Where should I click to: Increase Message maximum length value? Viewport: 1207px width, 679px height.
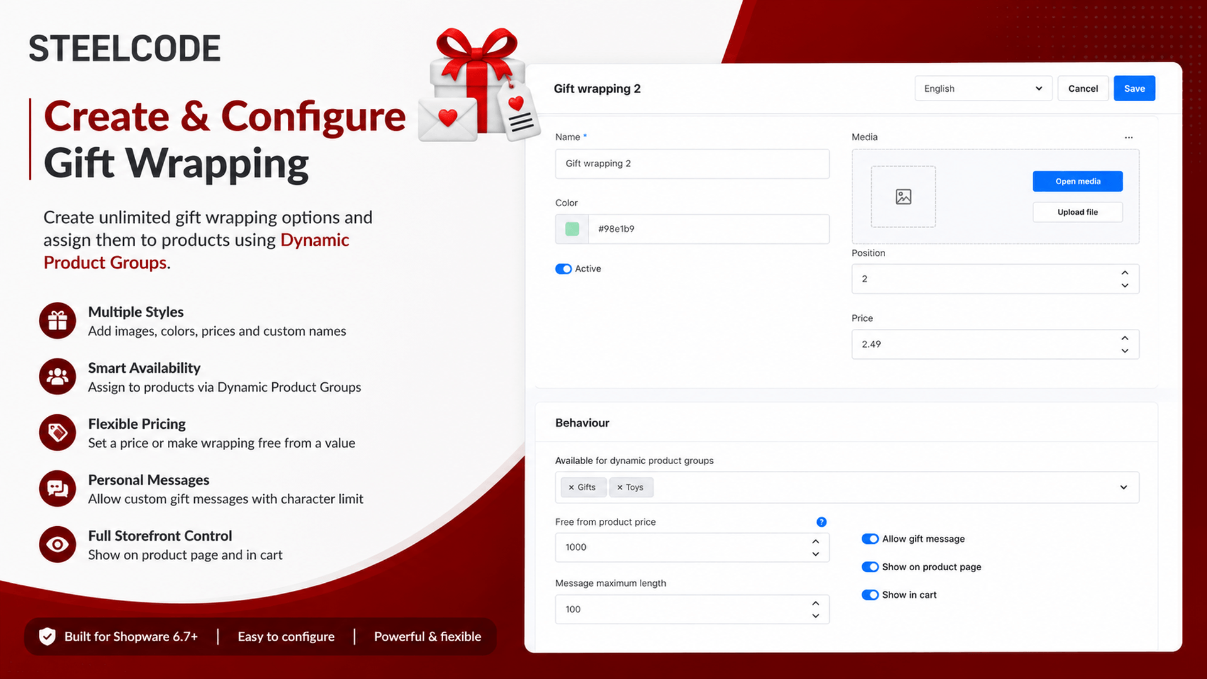click(815, 603)
